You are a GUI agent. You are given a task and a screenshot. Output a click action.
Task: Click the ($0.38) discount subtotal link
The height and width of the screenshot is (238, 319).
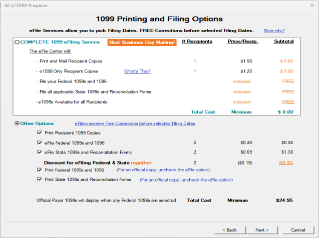[x=287, y=162]
